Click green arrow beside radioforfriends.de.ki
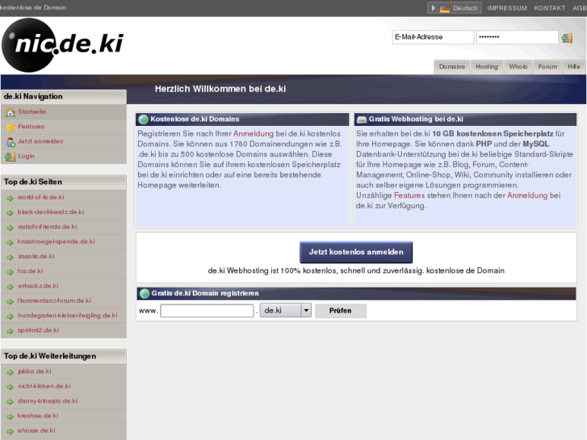 10,228
